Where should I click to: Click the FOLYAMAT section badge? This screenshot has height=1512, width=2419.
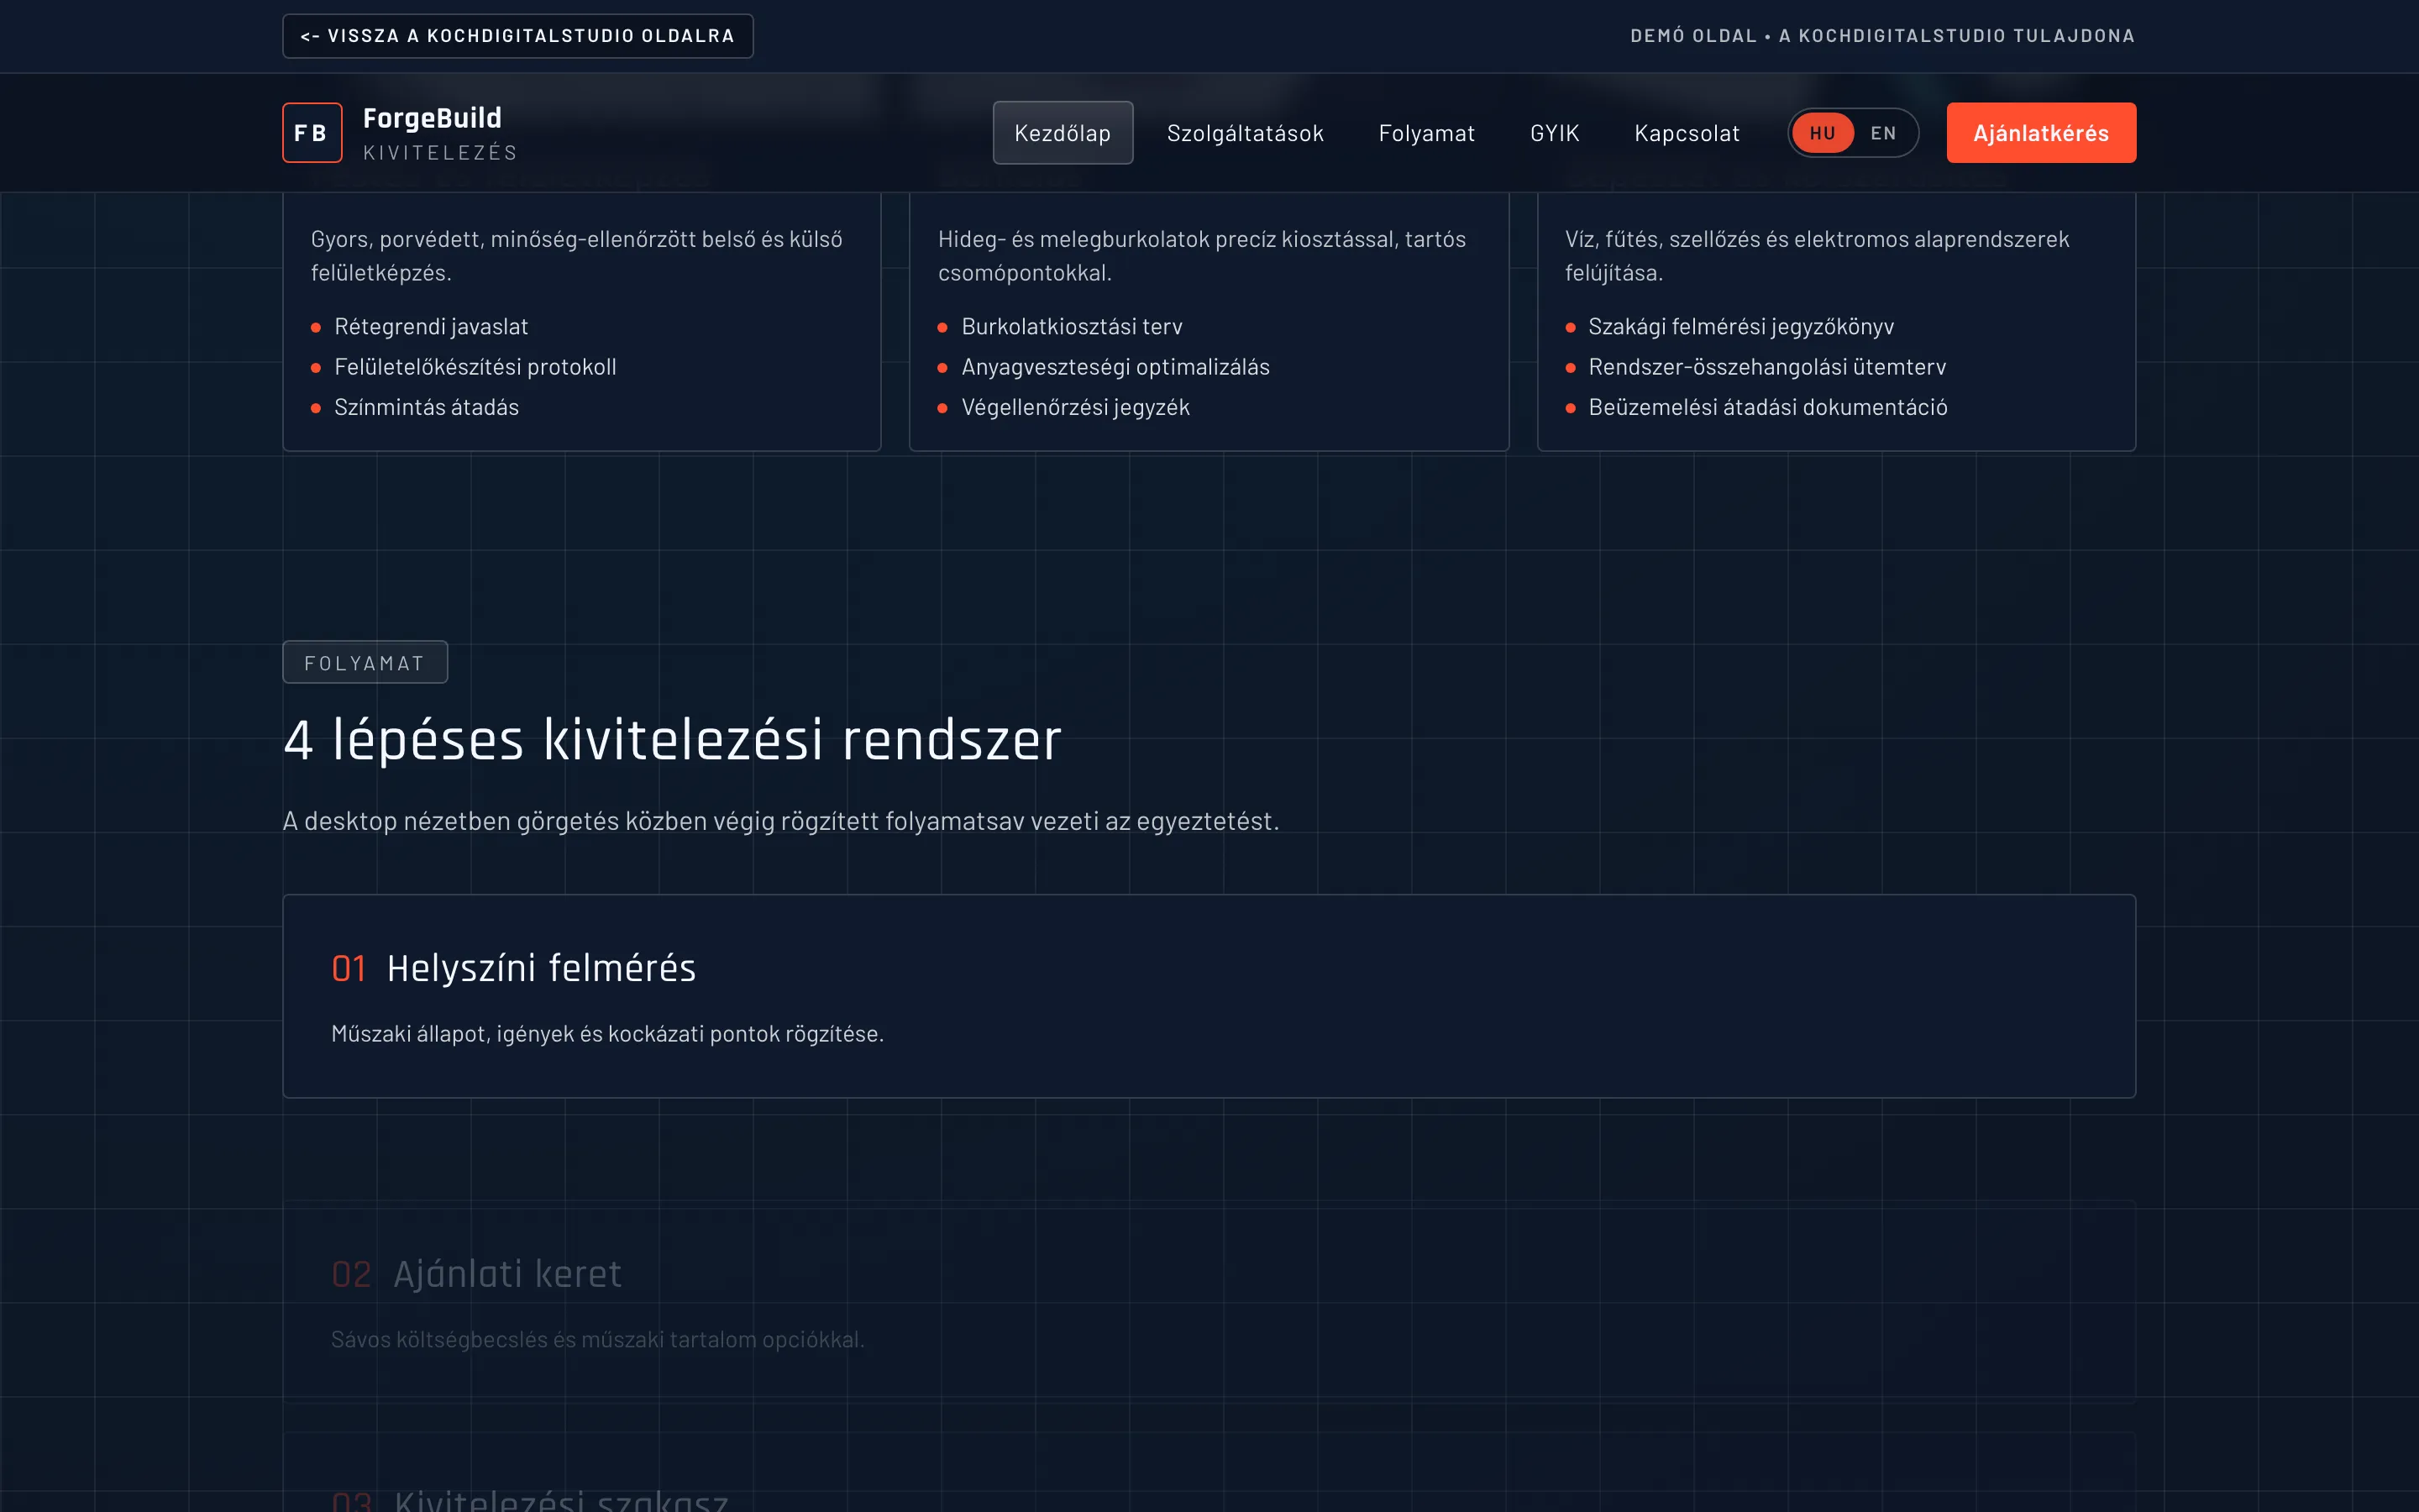pos(365,661)
